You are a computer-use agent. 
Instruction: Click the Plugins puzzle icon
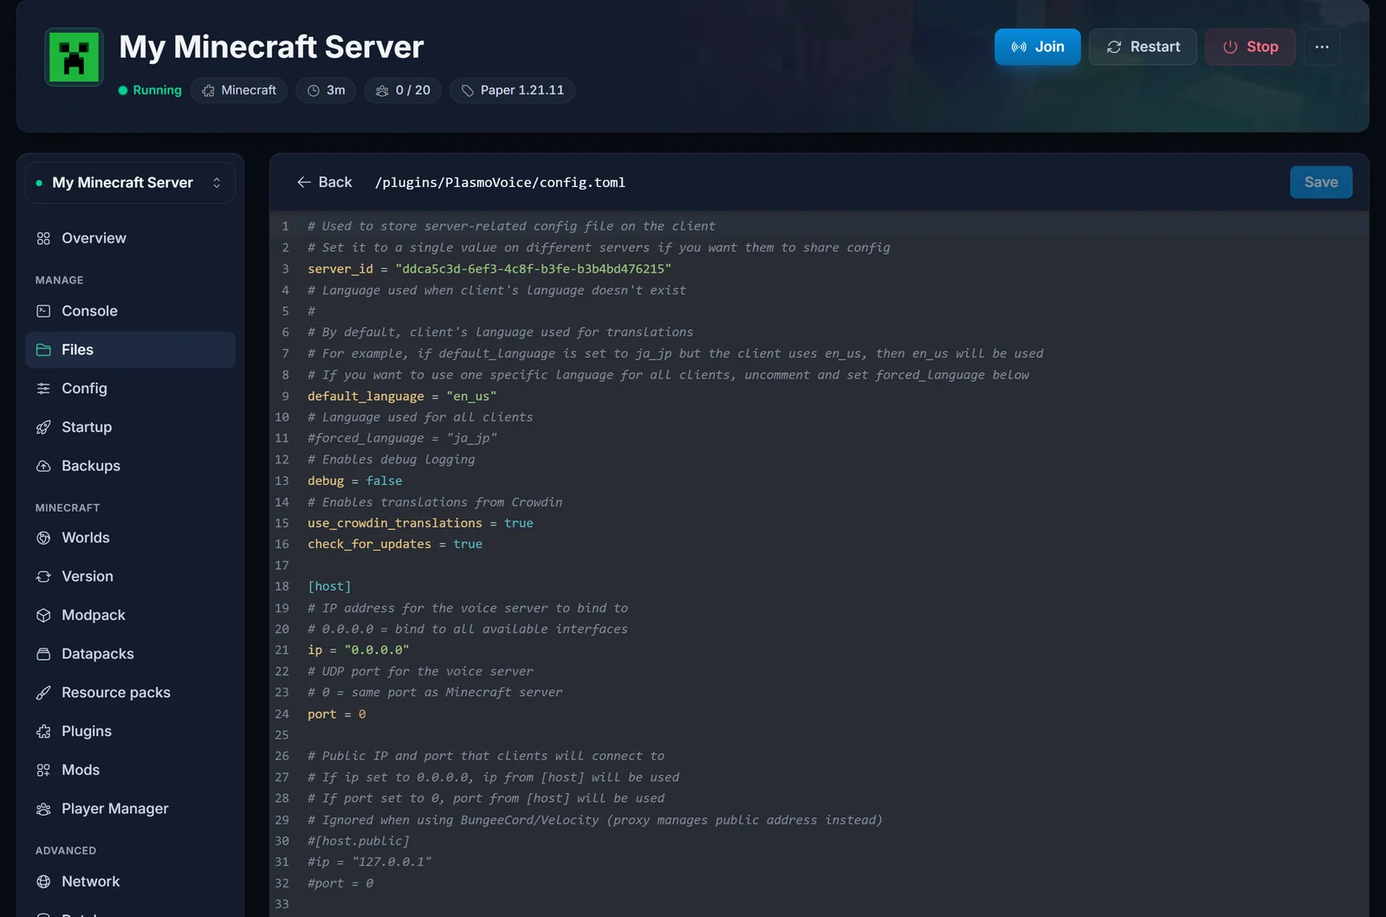pos(43,732)
